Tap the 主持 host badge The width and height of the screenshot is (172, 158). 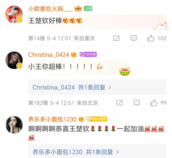88,8
